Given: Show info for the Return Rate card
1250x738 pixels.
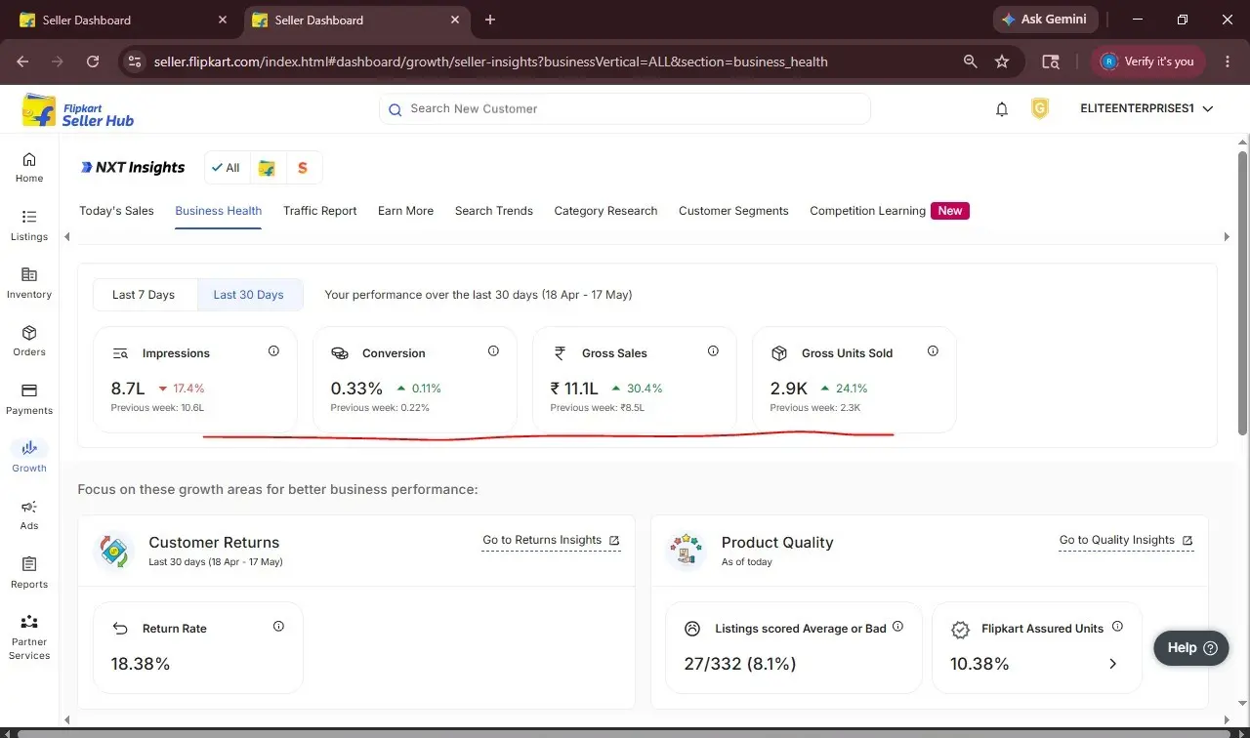Looking at the screenshot, I should coord(278,627).
